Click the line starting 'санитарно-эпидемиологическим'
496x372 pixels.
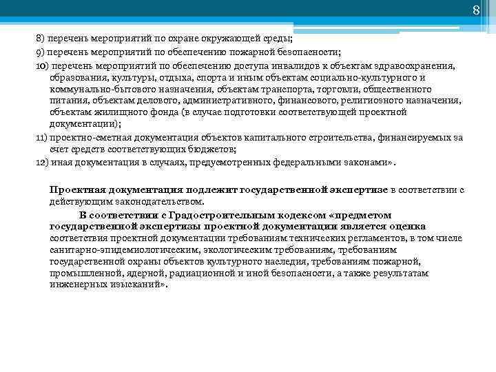point(223,250)
